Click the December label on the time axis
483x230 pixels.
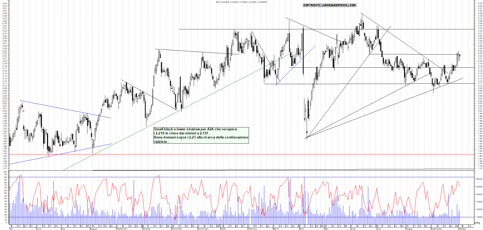[203, 229]
